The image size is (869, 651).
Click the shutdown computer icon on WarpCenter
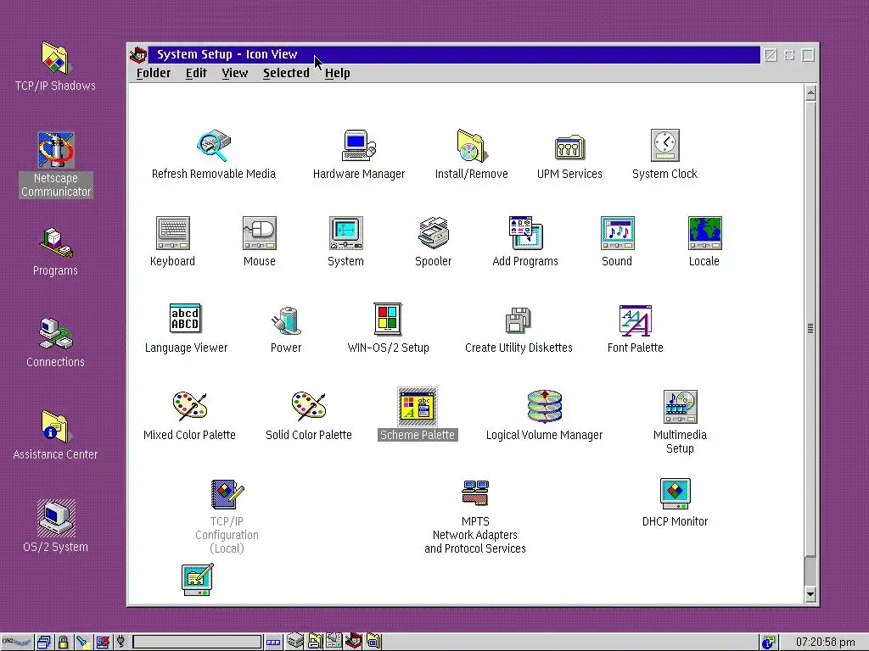point(102,643)
